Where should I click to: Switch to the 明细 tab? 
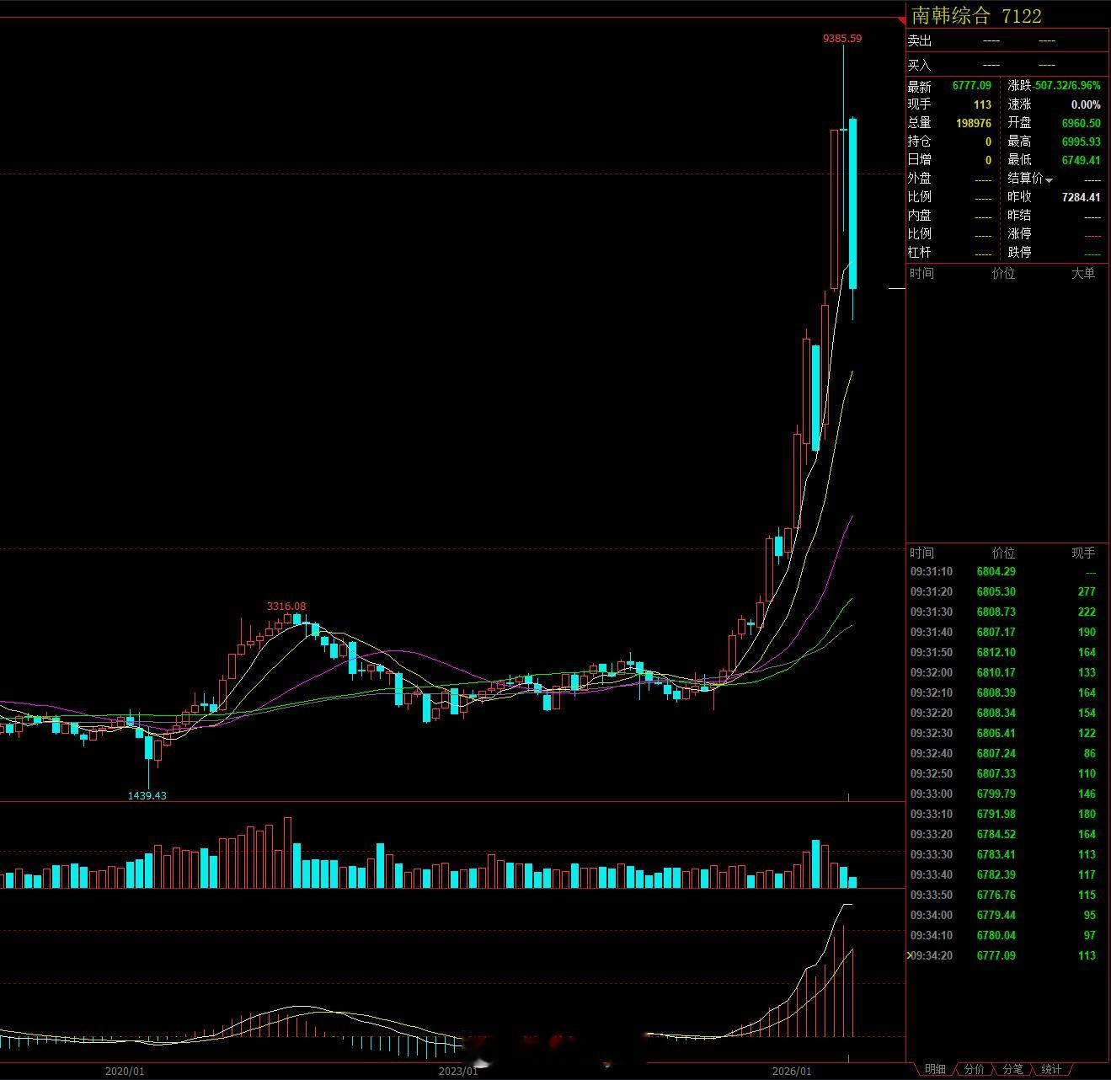point(935,1069)
